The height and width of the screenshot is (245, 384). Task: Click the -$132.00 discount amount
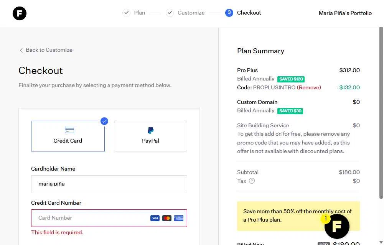click(x=348, y=87)
